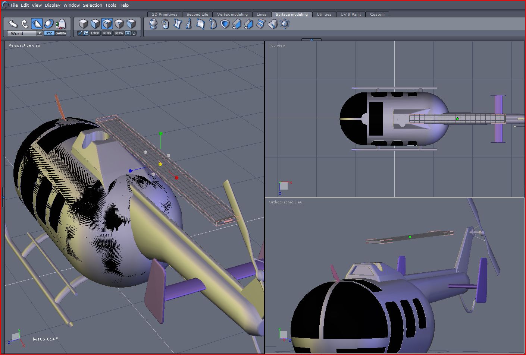Viewport: 526px width, 355px height.
Task: Enable the paint brush selection toggle
Action: click(80, 33)
